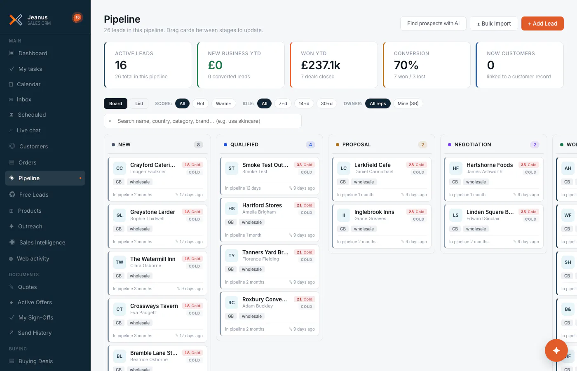The height and width of the screenshot is (371, 577).
Task: Click the 35 Cold score on Hartshorne Foods
Action: (529, 165)
